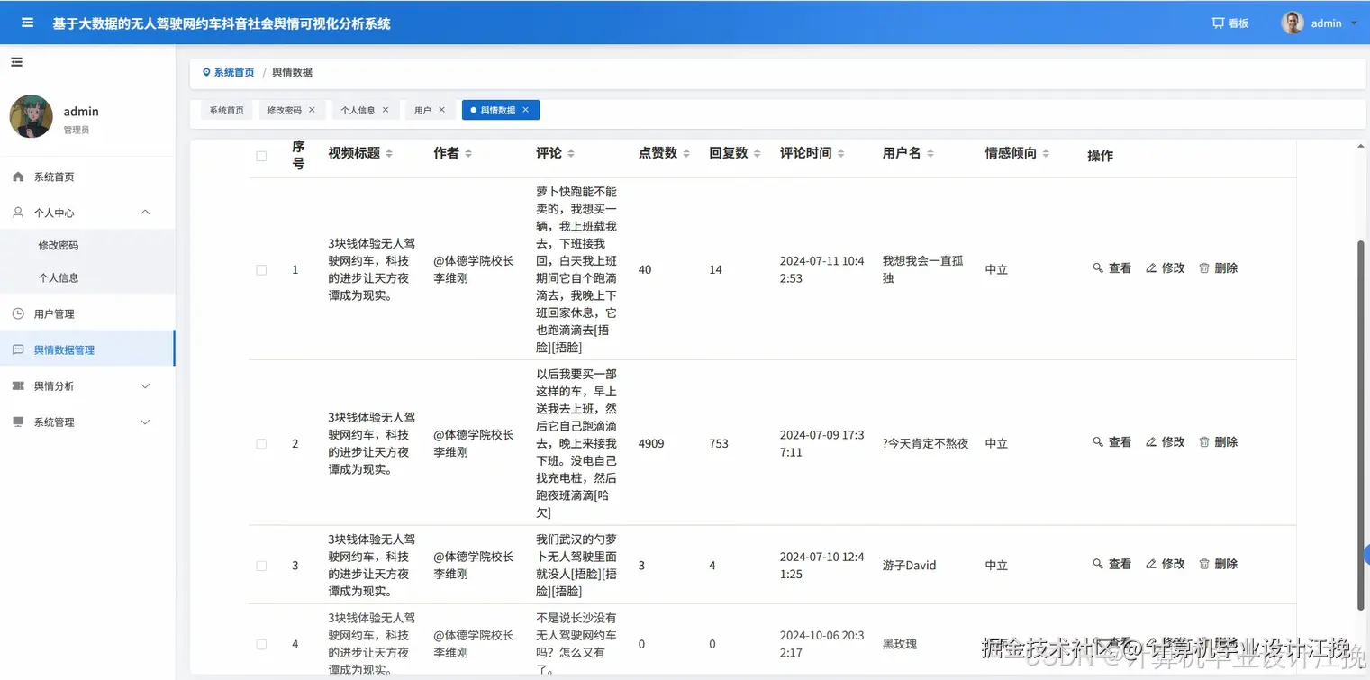Check the checkbox for row 2
This screenshot has width=1370, height=680.
tap(261, 442)
